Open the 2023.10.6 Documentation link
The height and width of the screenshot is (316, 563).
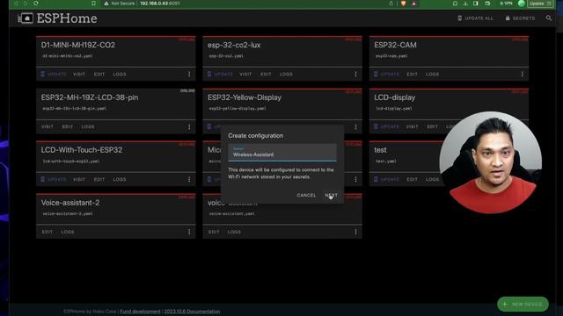click(x=192, y=312)
